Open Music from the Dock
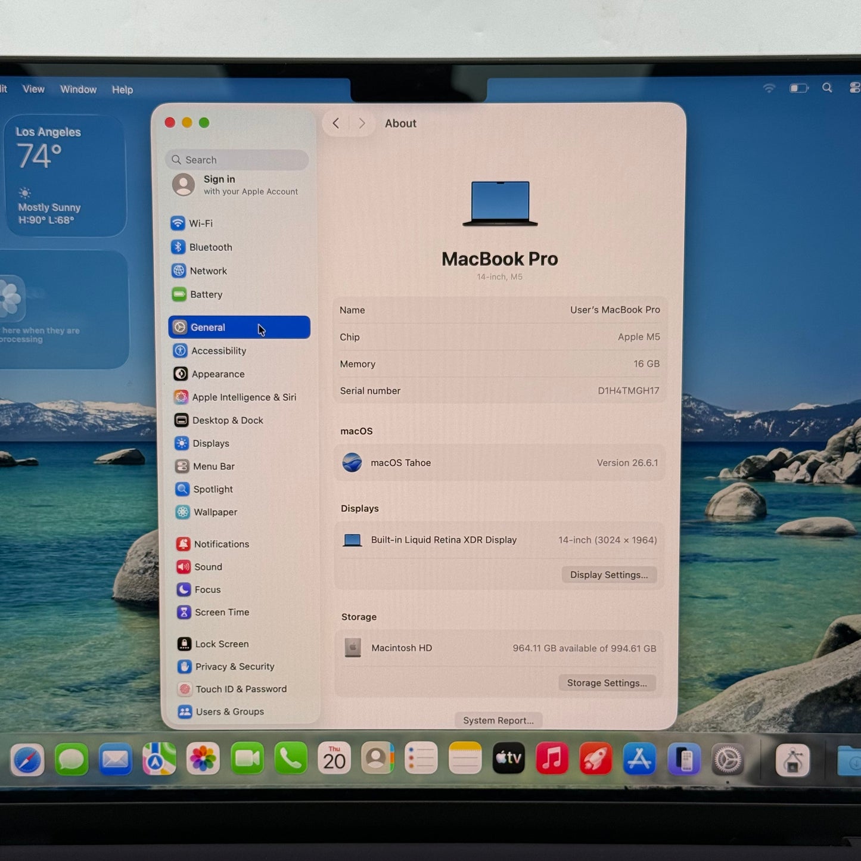This screenshot has width=861, height=861. point(552,759)
